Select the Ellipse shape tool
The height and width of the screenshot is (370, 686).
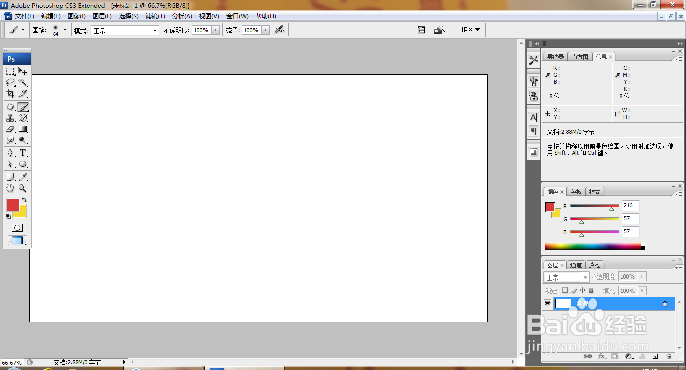point(23,164)
